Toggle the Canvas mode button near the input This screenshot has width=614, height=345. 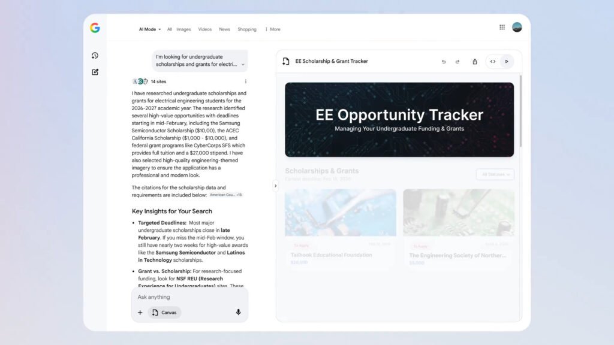click(x=164, y=312)
